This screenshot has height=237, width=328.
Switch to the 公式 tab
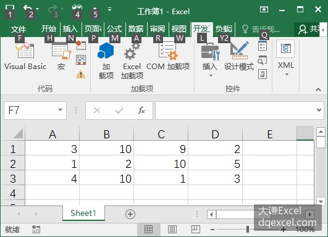(x=114, y=29)
